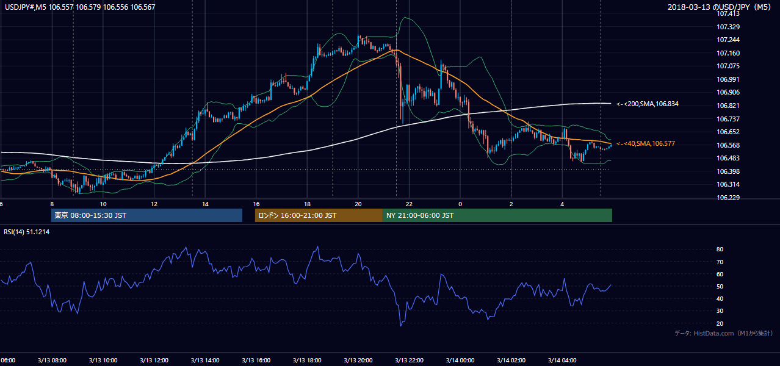Click hour label 16 under the candlestick chart
Screen dimensions: 780x366
coord(257,204)
